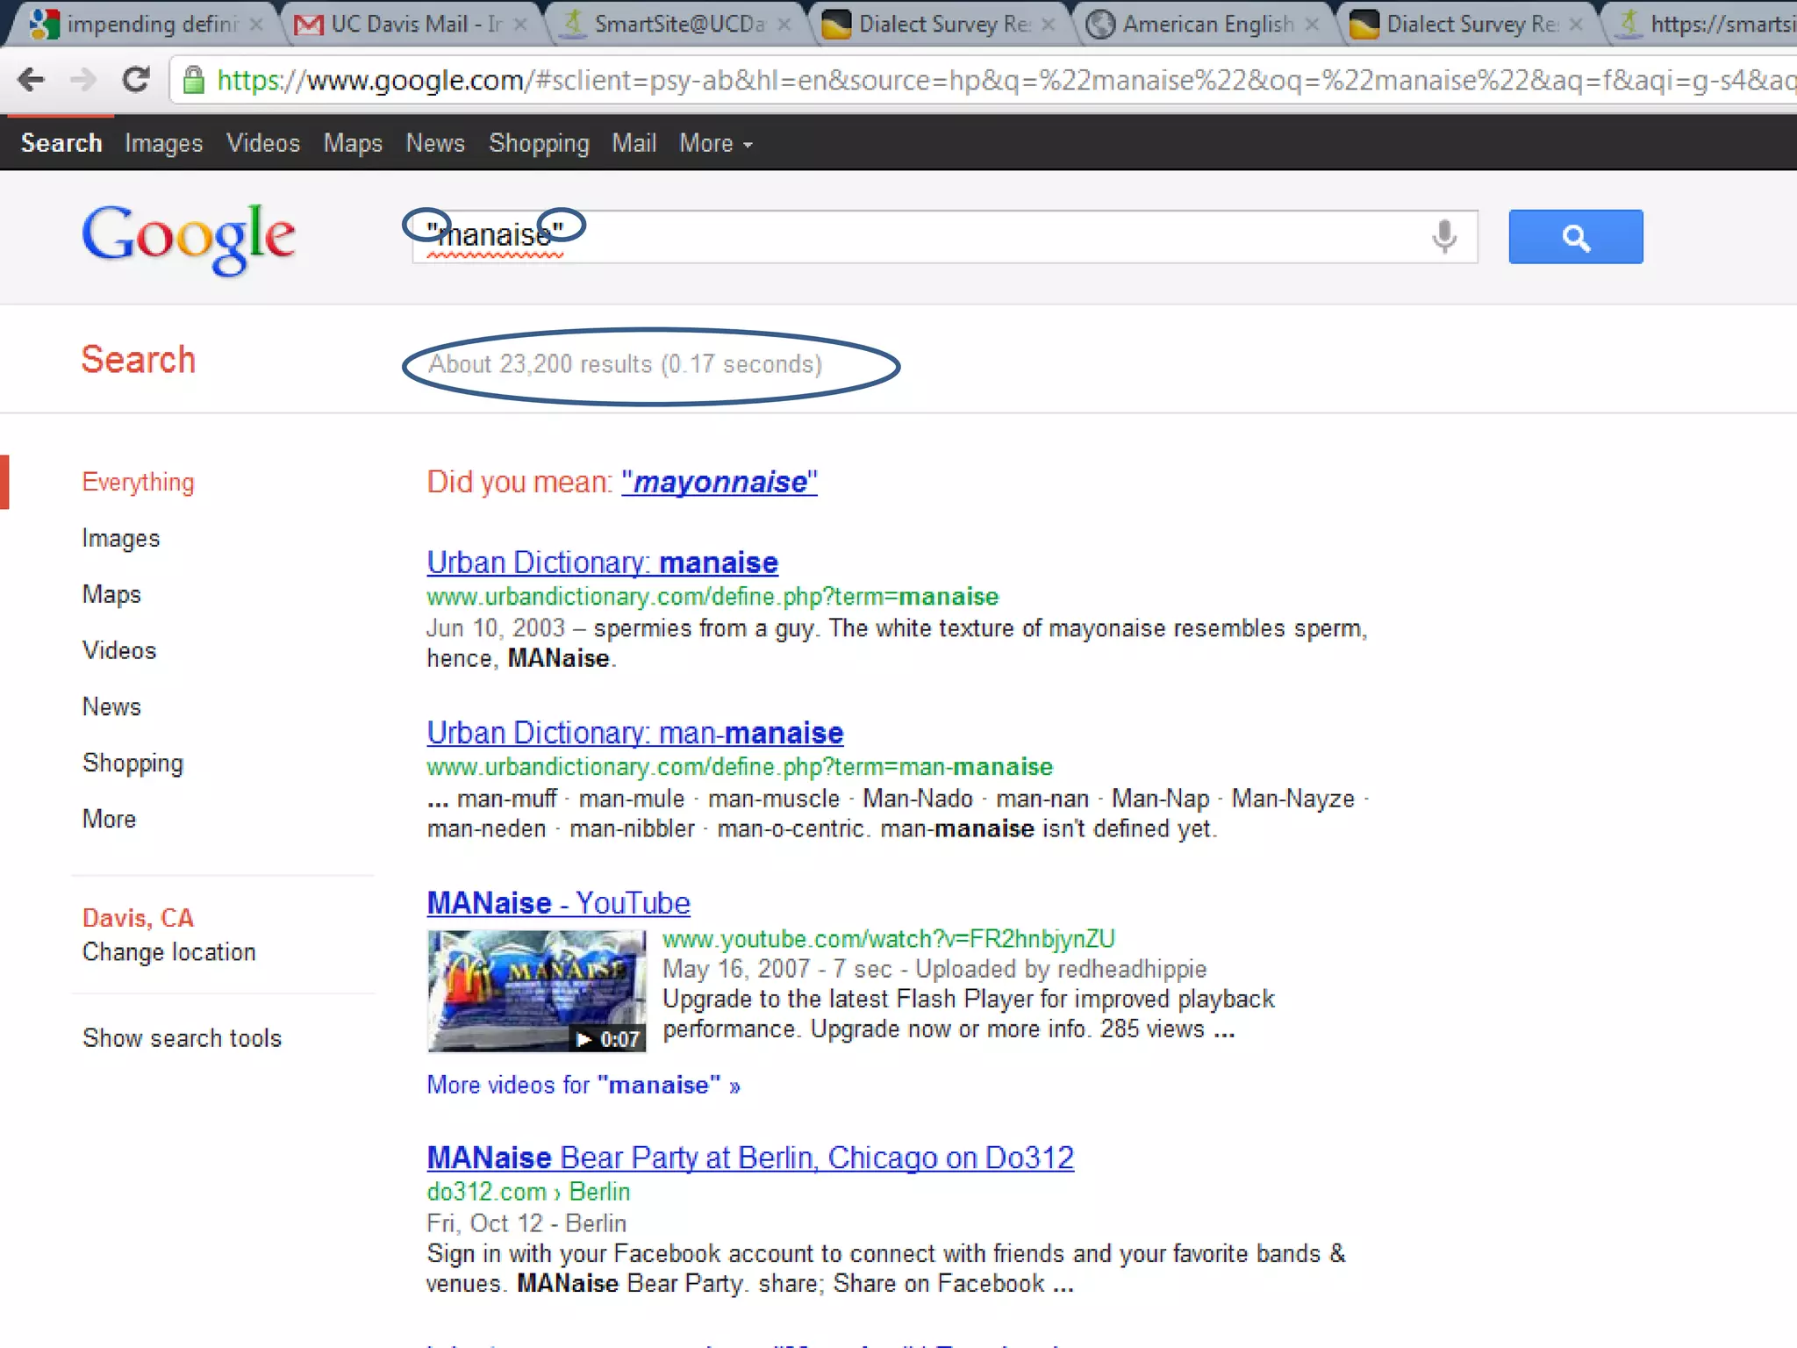Expand More in the left sidebar

point(109,819)
